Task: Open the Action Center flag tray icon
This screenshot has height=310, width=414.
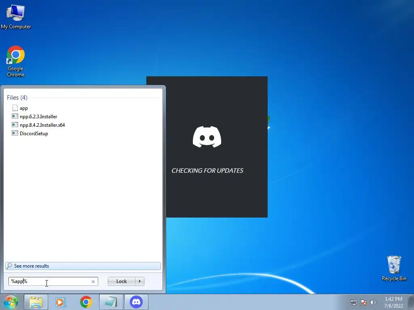Action: (363, 302)
